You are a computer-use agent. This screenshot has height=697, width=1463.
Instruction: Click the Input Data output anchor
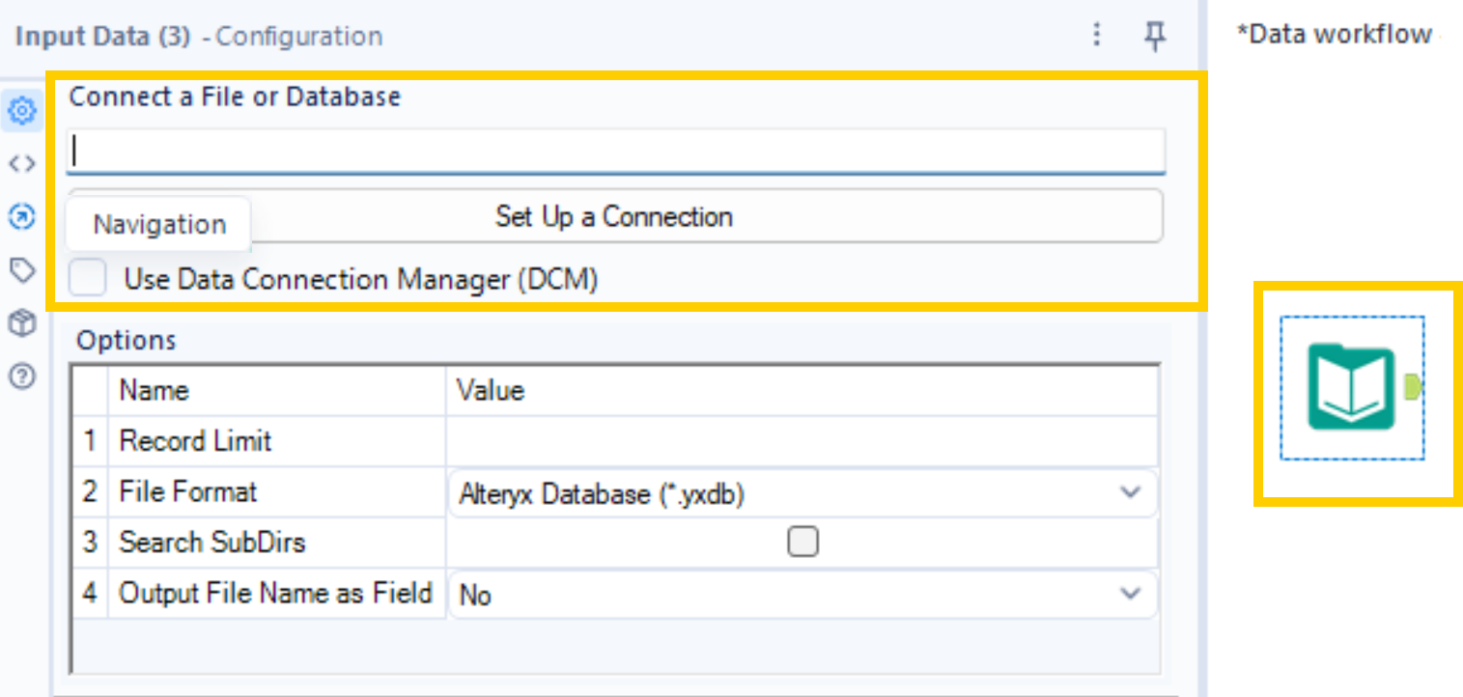pos(1413,388)
